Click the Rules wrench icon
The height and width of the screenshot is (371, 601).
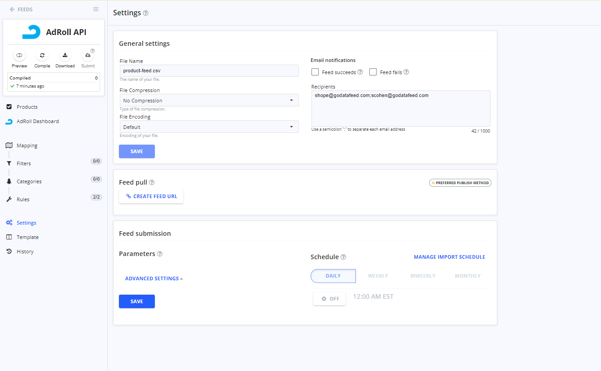click(9, 199)
